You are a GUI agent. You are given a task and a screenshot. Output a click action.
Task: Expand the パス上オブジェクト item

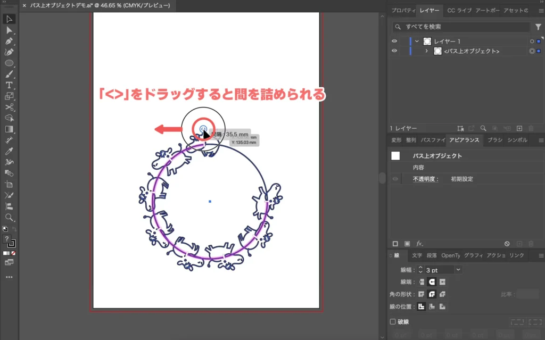tap(426, 51)
